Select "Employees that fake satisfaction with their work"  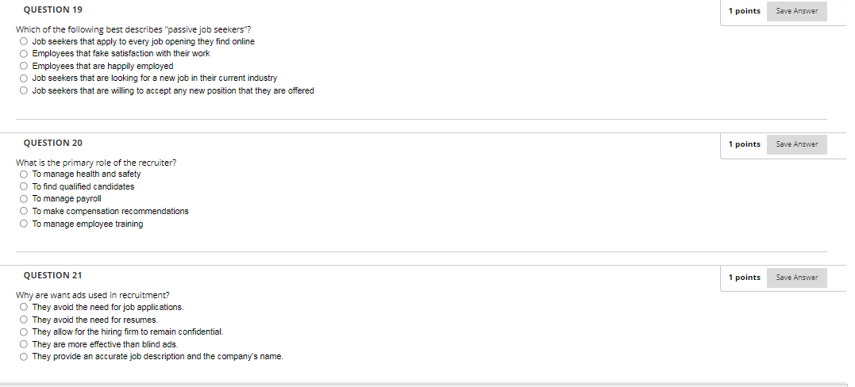click(24, 53)
